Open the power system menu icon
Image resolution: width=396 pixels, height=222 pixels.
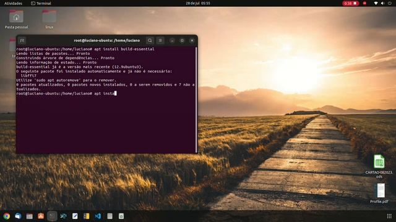click(390, 3)
